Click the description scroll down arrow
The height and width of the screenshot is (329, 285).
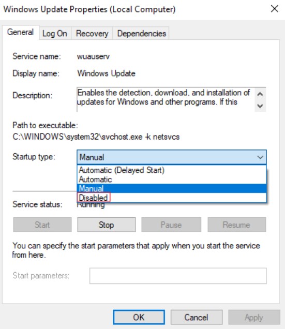click(260, 106)
